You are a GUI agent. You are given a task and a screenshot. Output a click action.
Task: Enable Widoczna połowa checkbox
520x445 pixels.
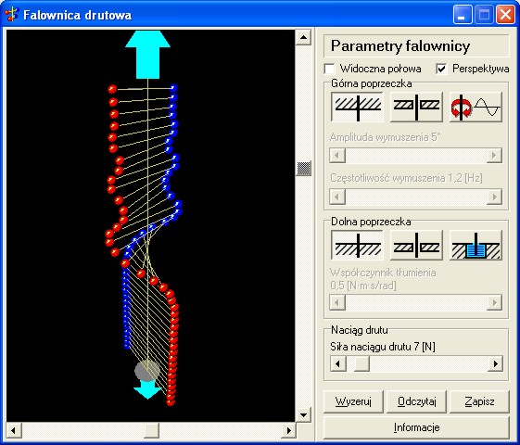point(329,69)
